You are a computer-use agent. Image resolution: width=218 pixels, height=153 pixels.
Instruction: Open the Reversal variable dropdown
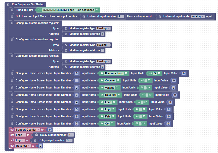pyautogui.click(x=22, y=146)
